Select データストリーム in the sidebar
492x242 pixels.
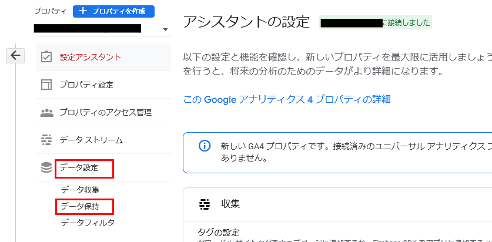pos(91,140)
